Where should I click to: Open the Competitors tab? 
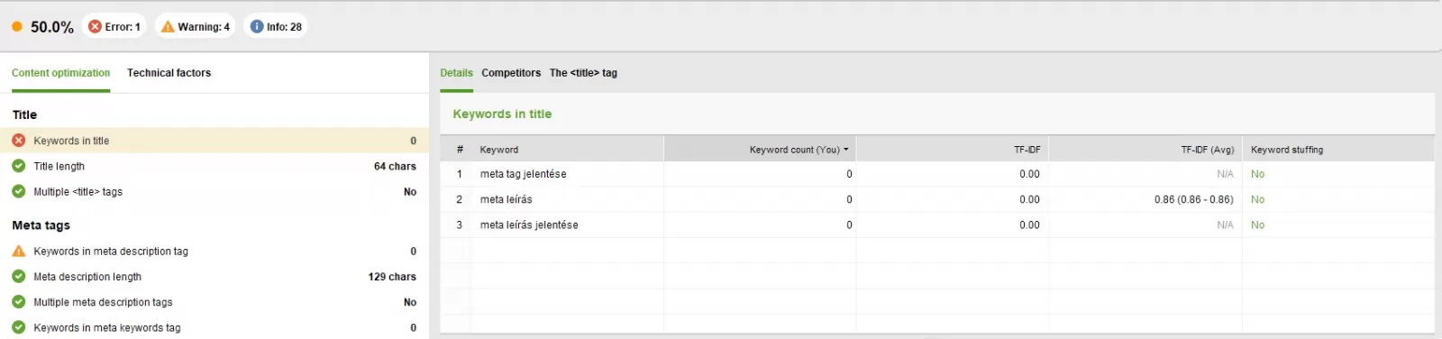coord(511,73)
